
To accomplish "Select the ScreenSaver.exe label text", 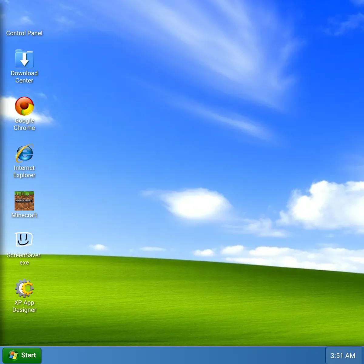I will 24,259.
